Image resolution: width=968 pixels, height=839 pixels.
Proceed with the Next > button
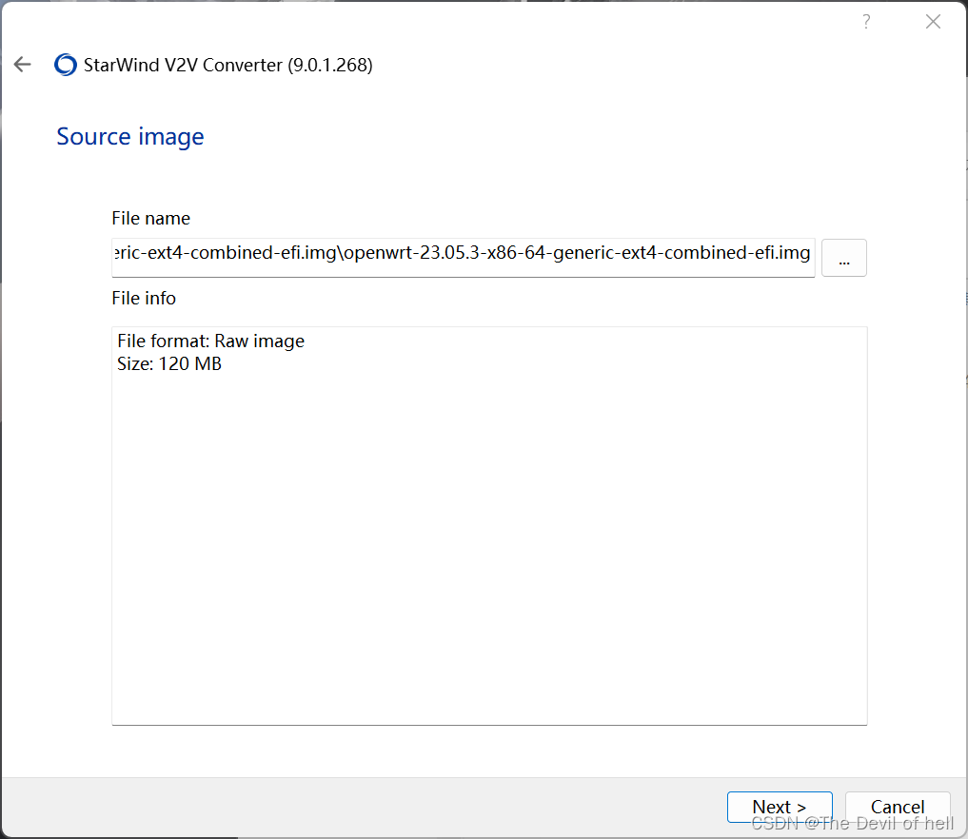780,807
